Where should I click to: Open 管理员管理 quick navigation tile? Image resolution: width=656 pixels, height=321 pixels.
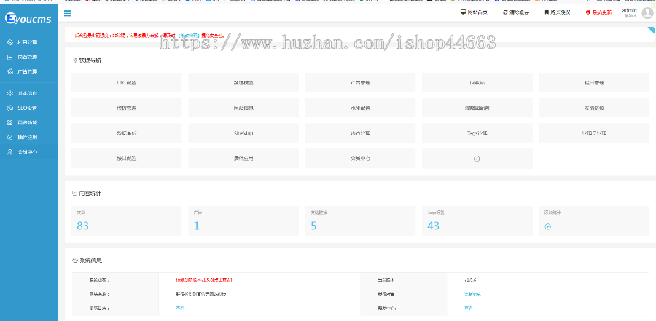[594, 133]
